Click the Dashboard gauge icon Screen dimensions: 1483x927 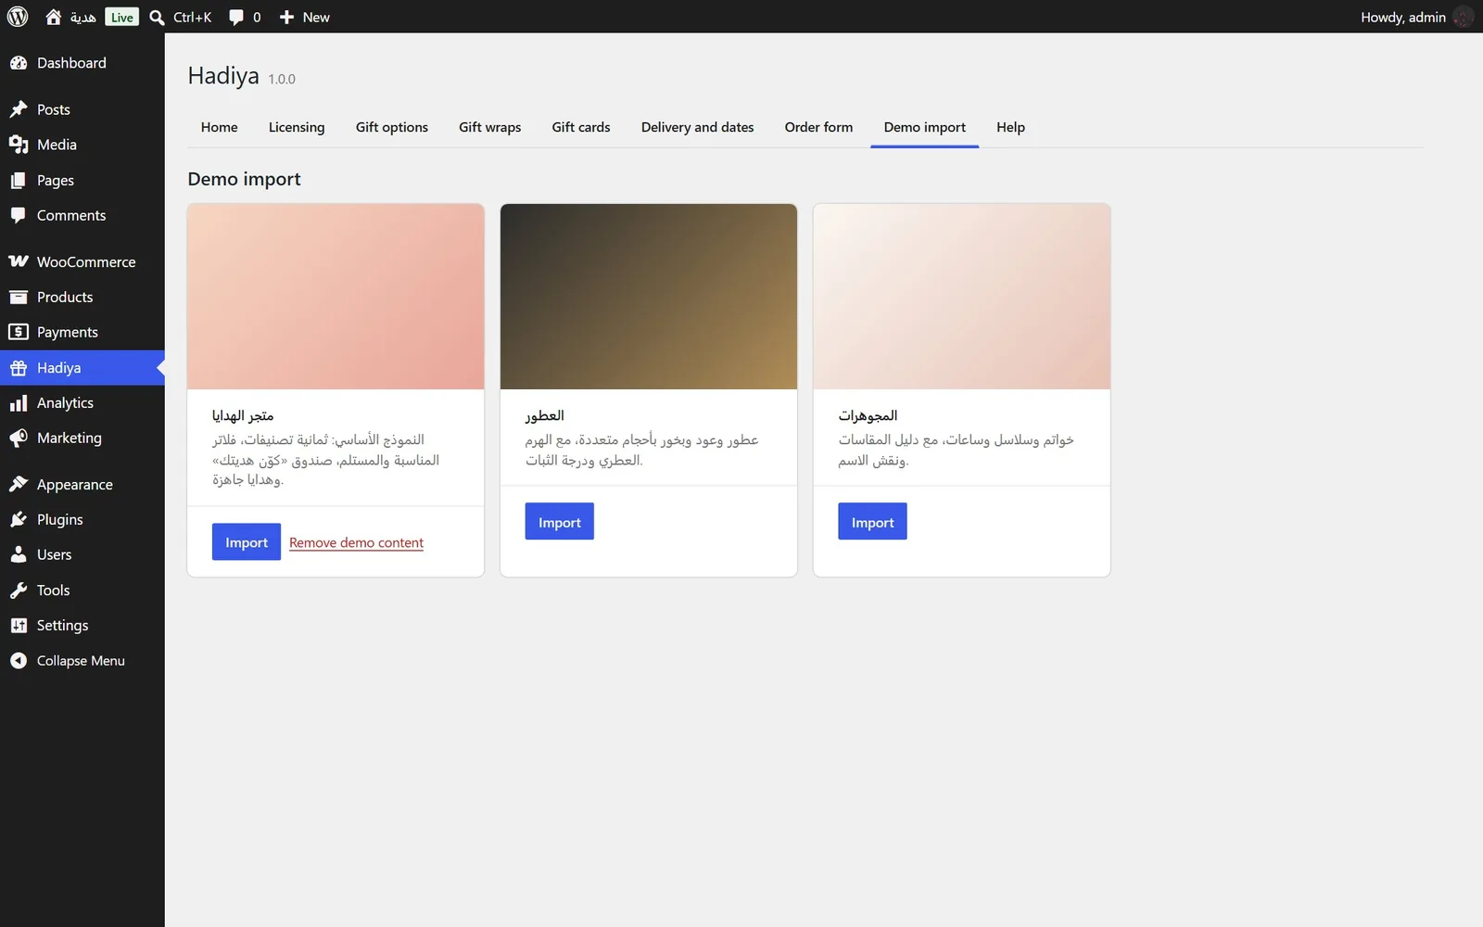pyautogui.click(x=19, y=63)
